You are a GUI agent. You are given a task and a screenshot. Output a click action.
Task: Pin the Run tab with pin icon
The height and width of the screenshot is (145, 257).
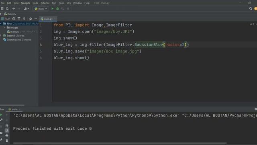(x=1, y=140)
